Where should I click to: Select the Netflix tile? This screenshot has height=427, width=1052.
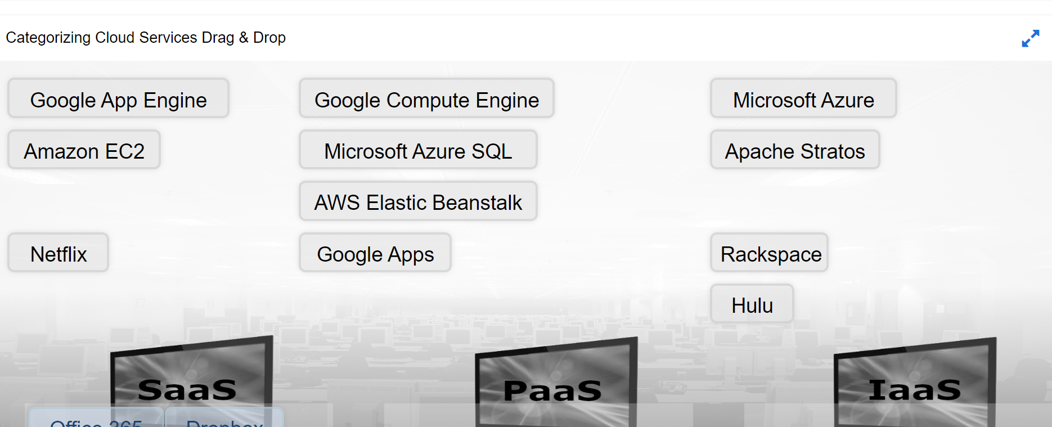point(58,253)
